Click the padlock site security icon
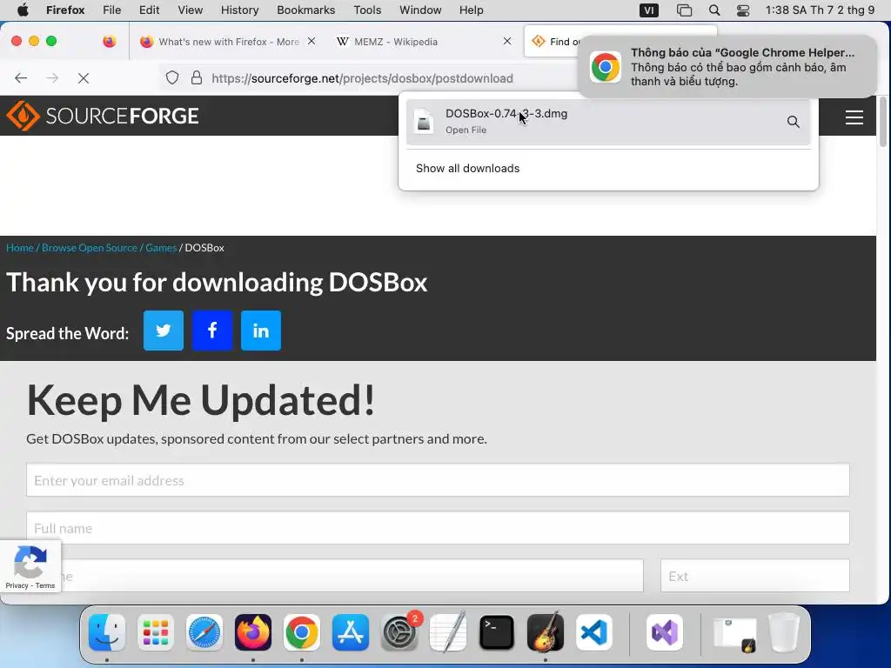The height and width of the screenshot is (668, 891). (x=197, y=77)
